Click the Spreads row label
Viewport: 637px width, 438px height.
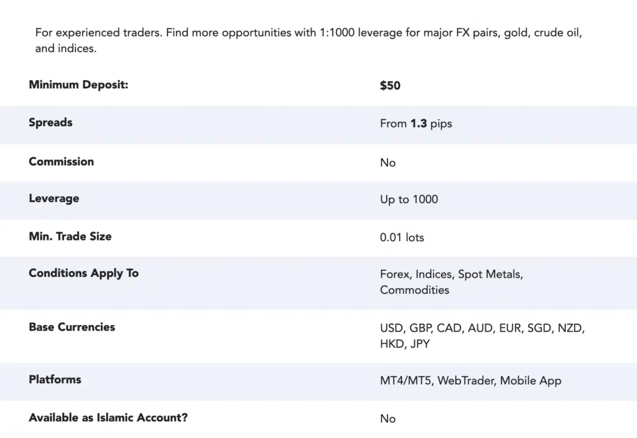tap(51, 122)
